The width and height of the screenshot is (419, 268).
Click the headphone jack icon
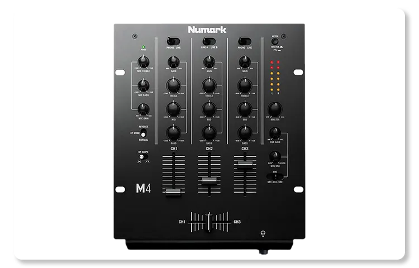[x=263, y=234]
